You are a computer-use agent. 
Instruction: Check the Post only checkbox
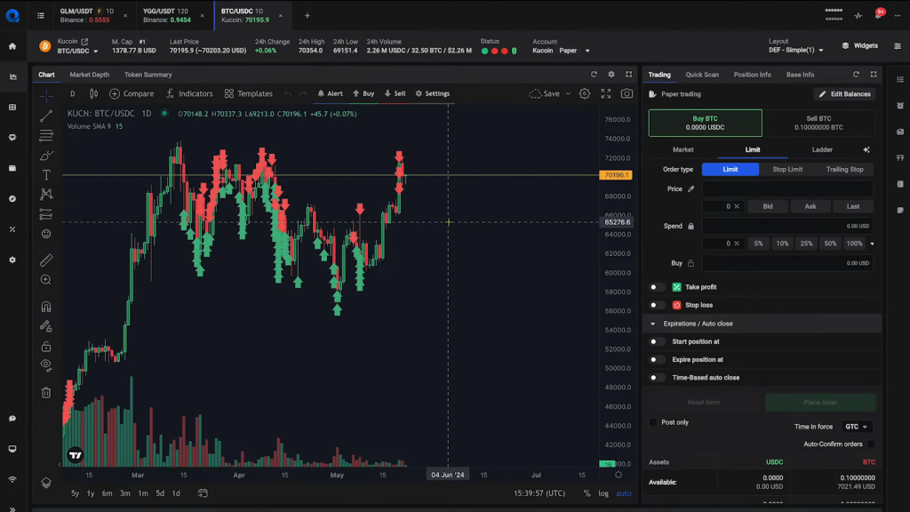[x=653, y=422]
